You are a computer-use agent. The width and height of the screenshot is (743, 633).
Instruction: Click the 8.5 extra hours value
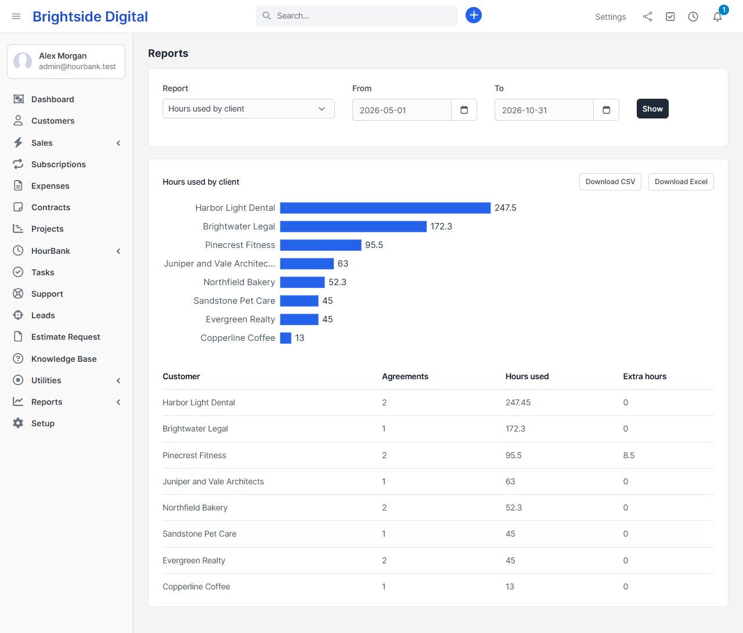click(629, 455)
